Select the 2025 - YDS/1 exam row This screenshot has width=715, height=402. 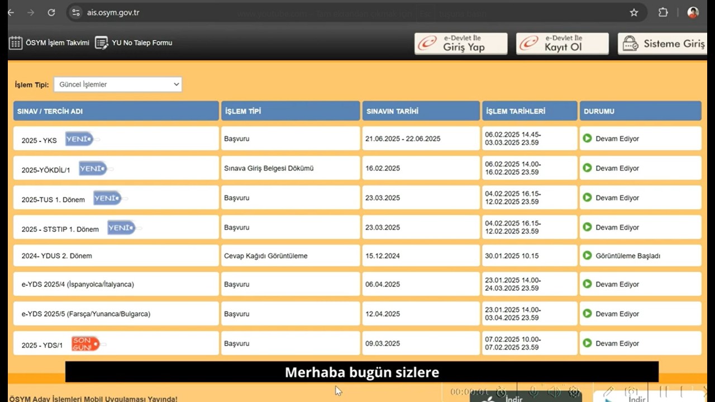point(357,343)
